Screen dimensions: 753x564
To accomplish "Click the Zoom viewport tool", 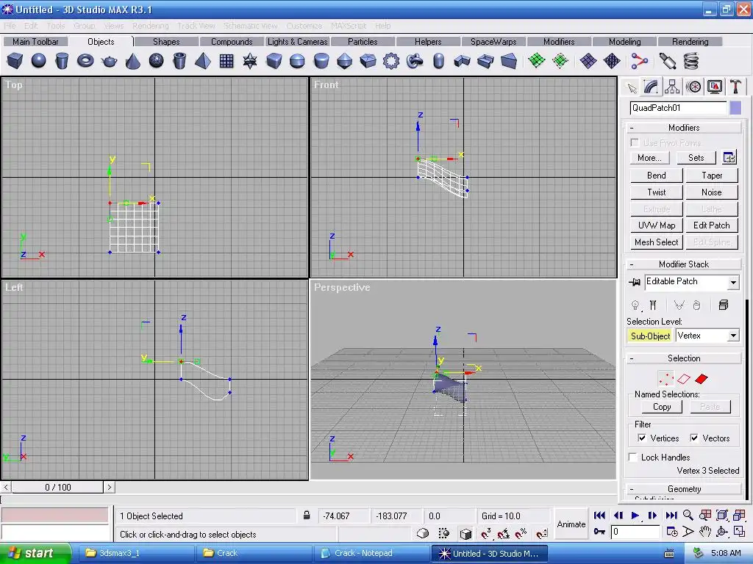I will click(x=688, y=515).
